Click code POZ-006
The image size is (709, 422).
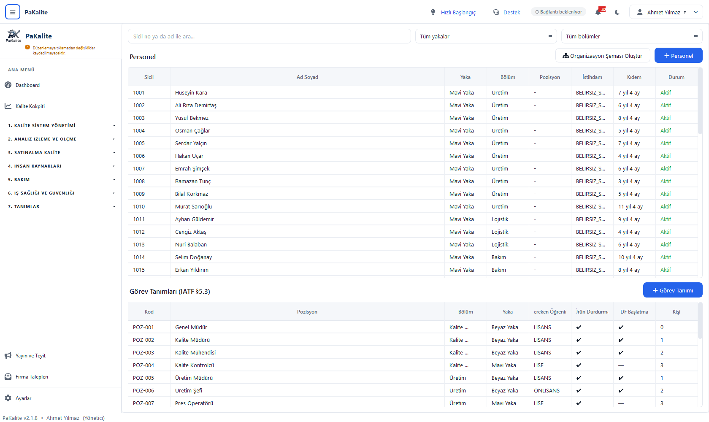pyautogui.click(x=143, y=391)
